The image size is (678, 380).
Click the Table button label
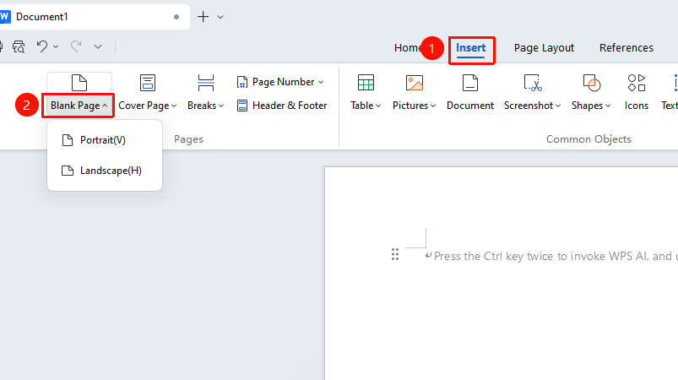click(x=362, y=106)
